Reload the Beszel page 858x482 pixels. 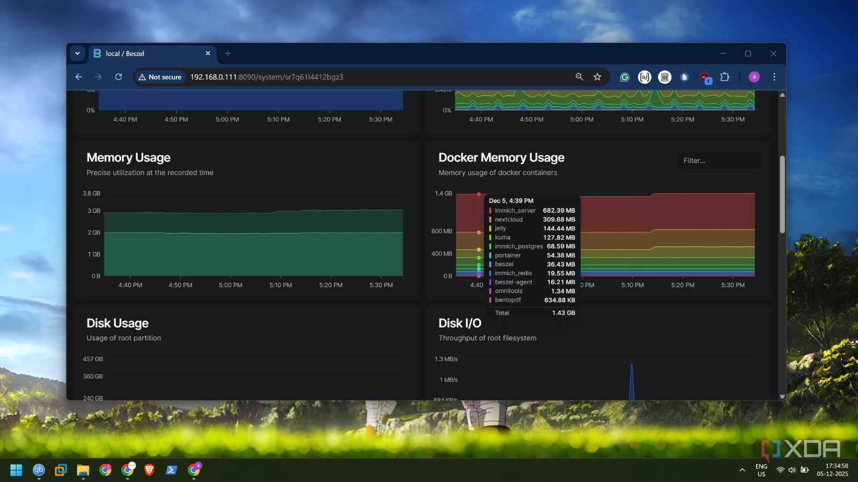[x=119, y=77]
